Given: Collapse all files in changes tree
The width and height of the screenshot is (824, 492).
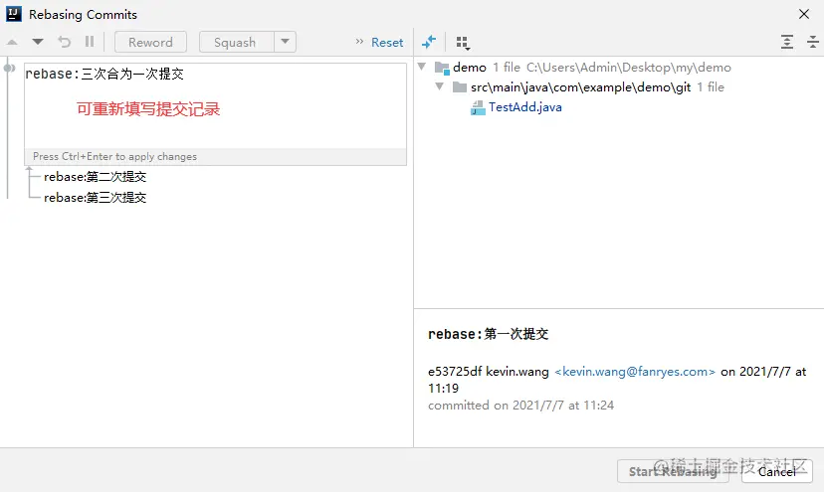Looking at the screenshot, I should [x=812, y=42].
